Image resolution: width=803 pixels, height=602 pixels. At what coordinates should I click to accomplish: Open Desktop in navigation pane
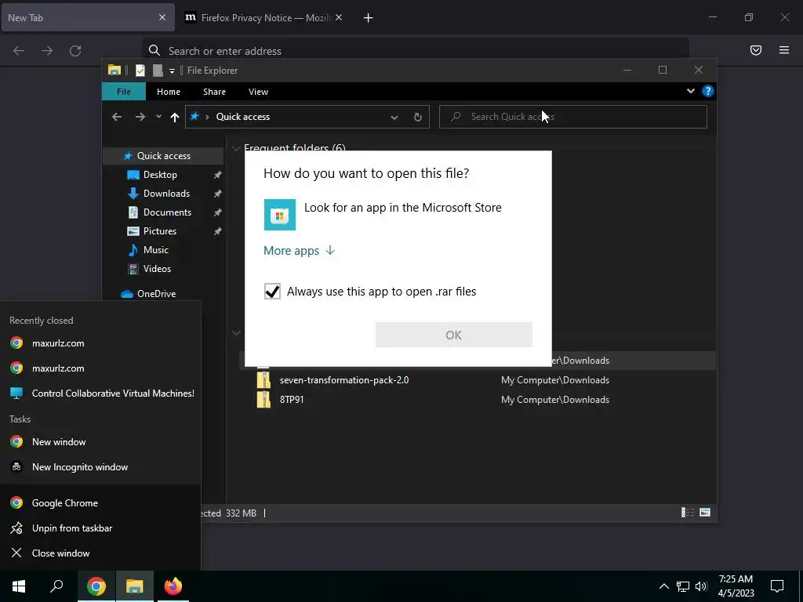(x=160, y=175)
